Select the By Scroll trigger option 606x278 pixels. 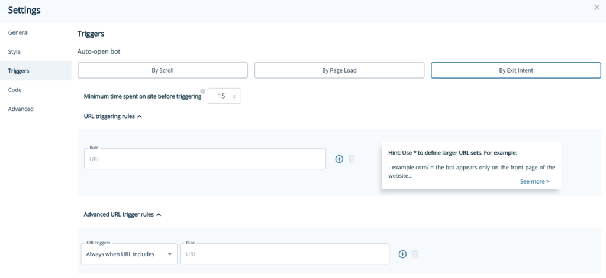(163, 71)
